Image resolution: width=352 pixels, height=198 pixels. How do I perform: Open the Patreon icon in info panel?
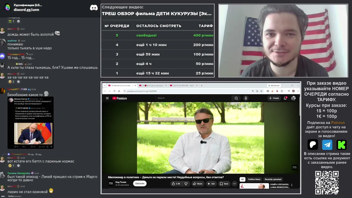pyautogui.click(x=313, y=145)
